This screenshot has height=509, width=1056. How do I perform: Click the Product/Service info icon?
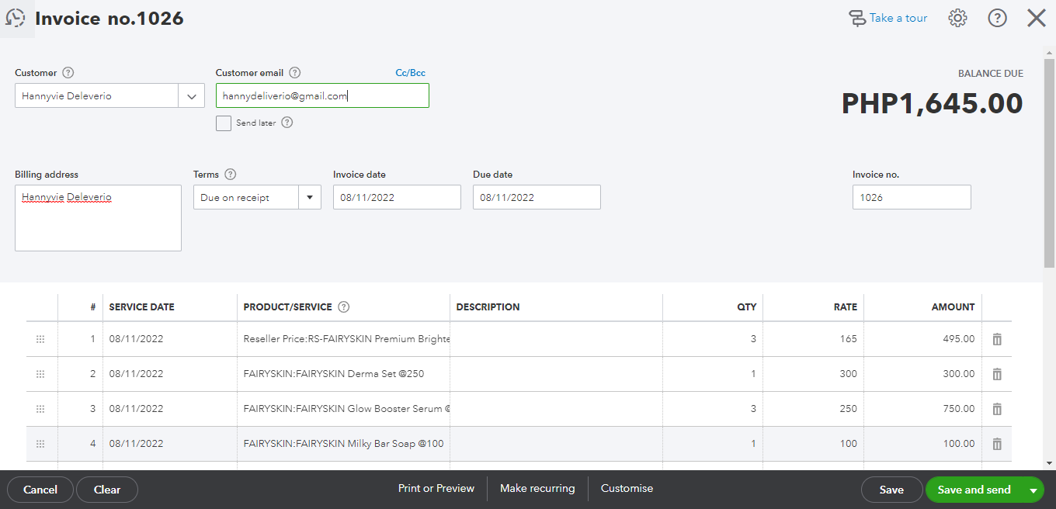pos(344,307)
